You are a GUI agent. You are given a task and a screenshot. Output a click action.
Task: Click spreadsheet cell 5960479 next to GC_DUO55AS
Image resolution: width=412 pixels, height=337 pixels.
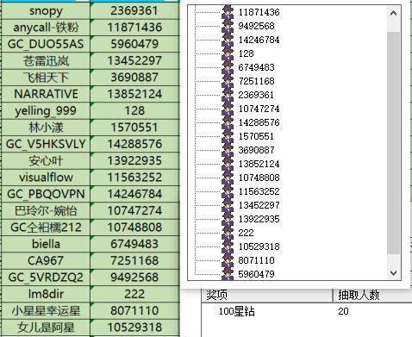click(x=134, y=44)
